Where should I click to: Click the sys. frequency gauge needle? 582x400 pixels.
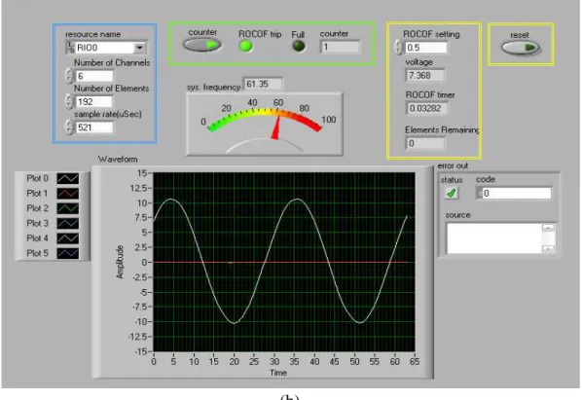pyautogui.click(x=276, y=127)
